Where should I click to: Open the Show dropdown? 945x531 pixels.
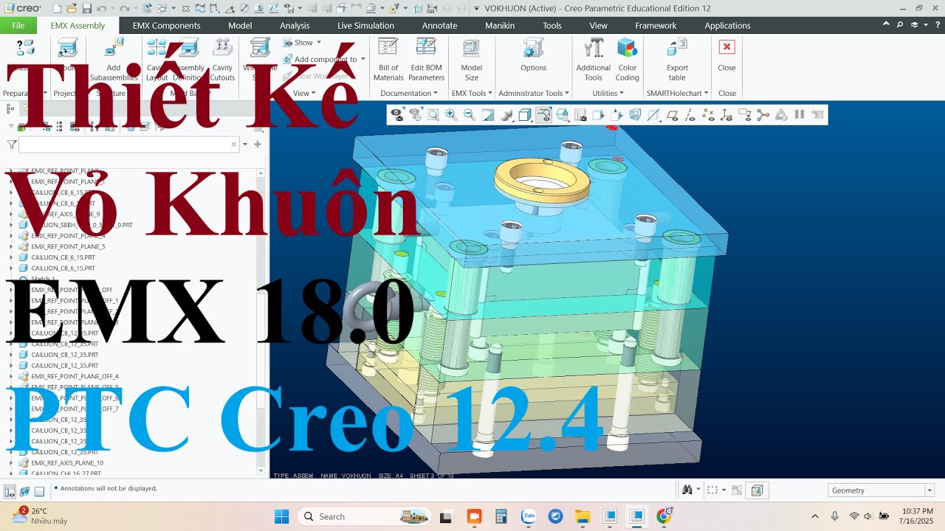click(x=303, y=43)
